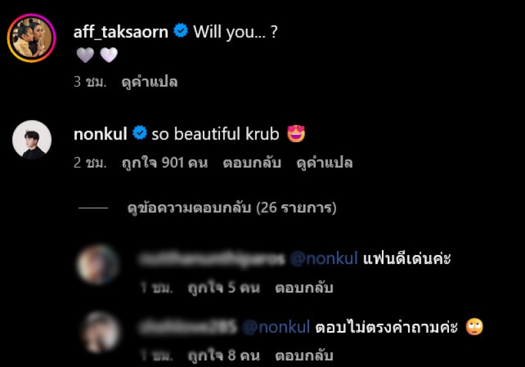Screen dimensions: 525x367
Task: Click the @nonkul mention in the ตอบไม่ตรงคำถามค่ะ reply
Action: [276, 327]
